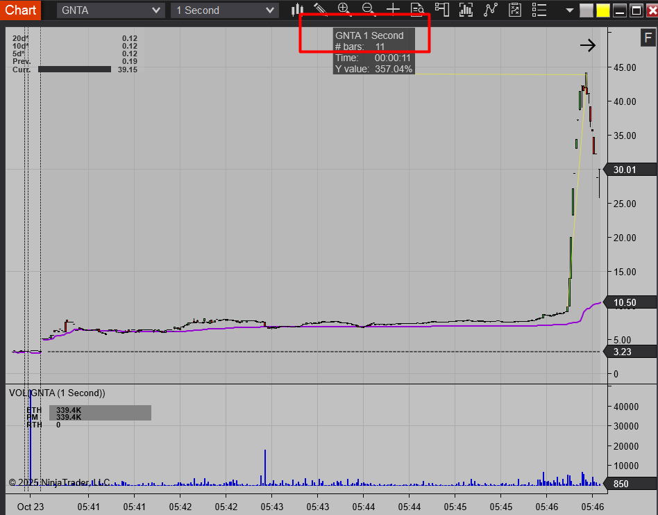
Task: Click the 05:44 label nearest chart center
Action: click(x=364, y=507)
